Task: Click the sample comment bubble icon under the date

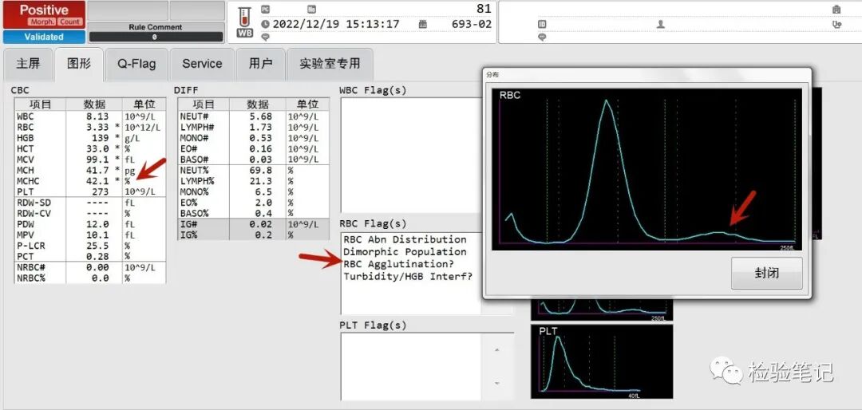Action: 265,37
